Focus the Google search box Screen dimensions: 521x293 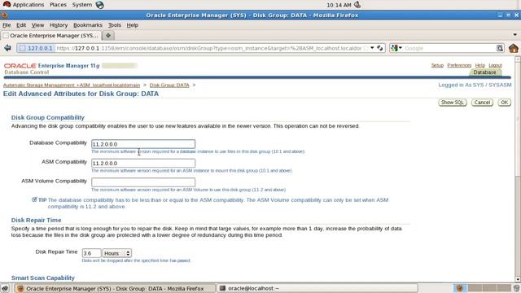click(x=449, y=48)
